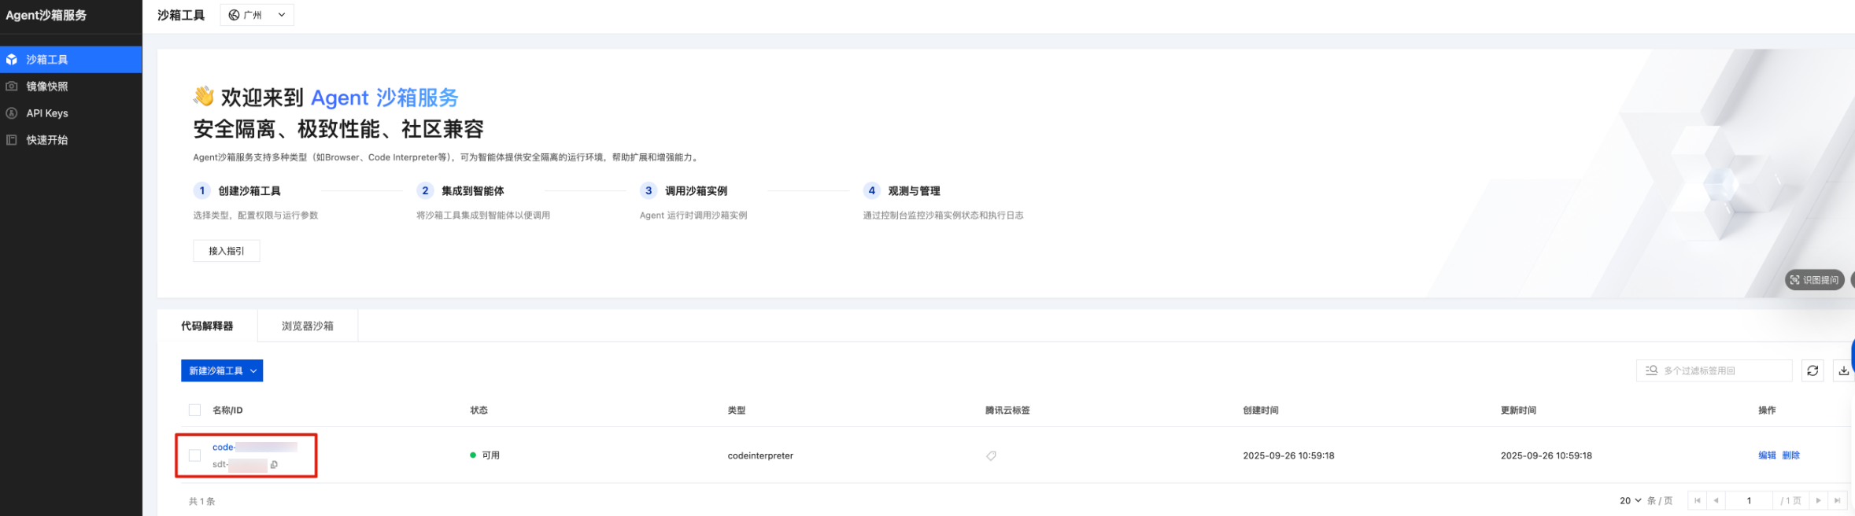Click step 1 创建沙箱工具

click(x=238, y=190)
